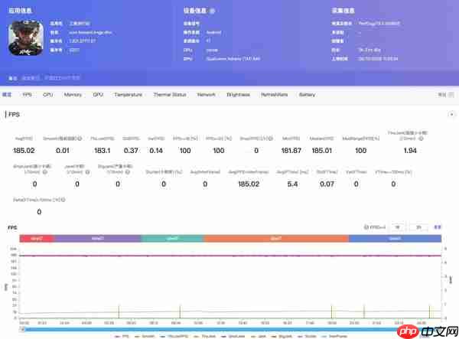Click the value 0.37
Image resolution: width=459 pixels, height=339 pixels.
coord(131,151)
